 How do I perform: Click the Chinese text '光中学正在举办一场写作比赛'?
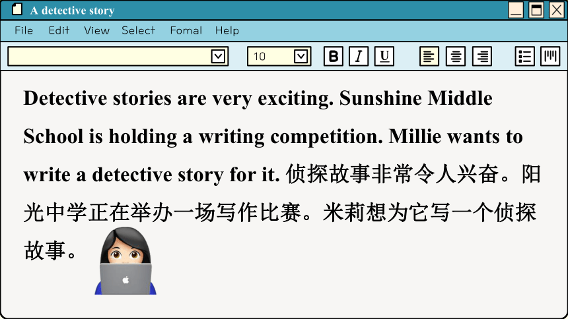pos(162,213)
